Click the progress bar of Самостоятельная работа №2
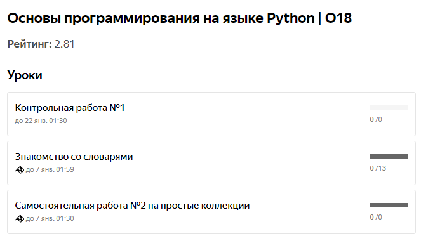Viewport: 421px width, 236px height. click(x=389, y=205)
